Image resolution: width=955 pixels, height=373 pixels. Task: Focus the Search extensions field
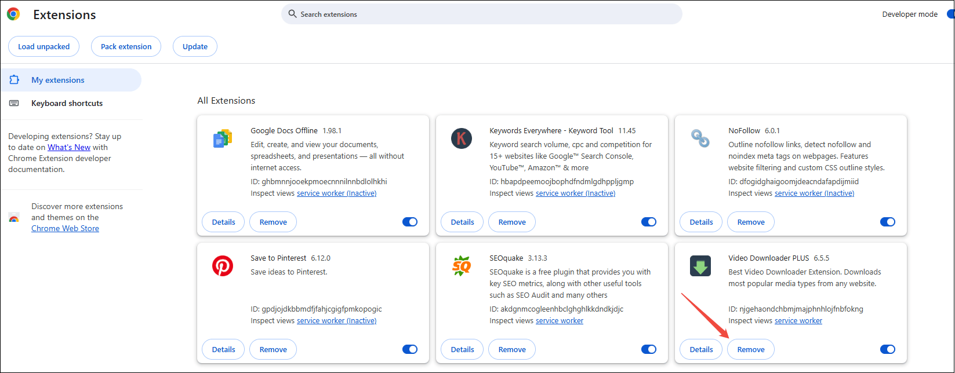[481, 14]
